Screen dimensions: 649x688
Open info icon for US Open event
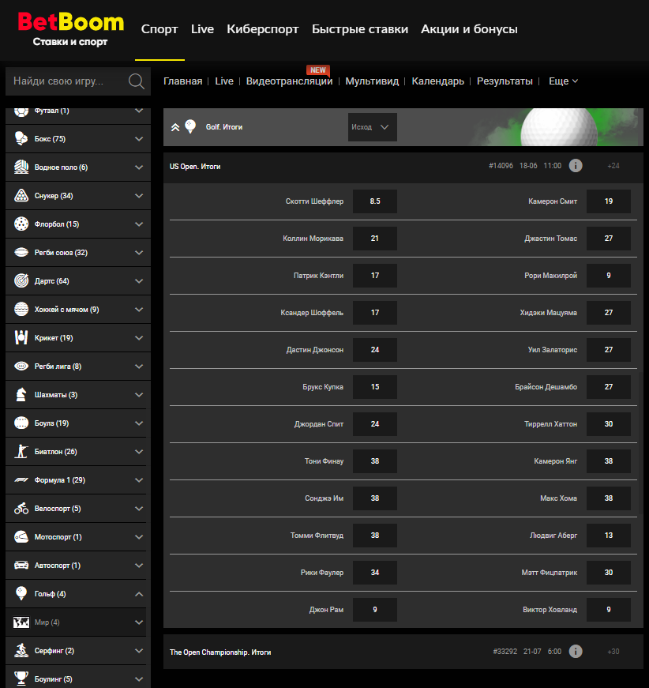pos(576,166)
